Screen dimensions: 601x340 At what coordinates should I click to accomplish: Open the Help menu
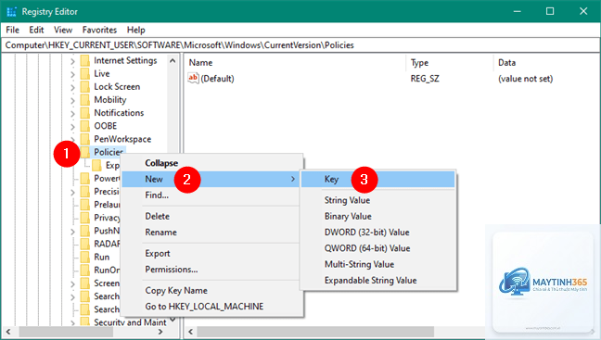(136, 30)
